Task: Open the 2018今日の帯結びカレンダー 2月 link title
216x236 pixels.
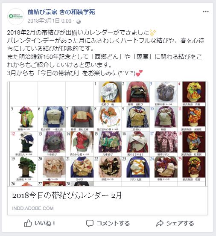Action: [67, 195]
